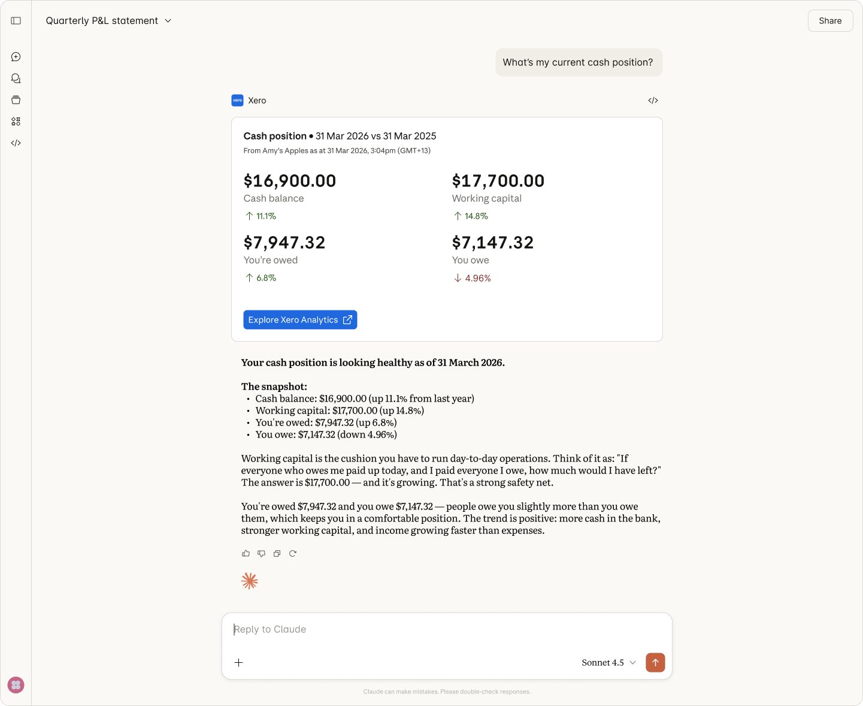Open Explore Xero Analytics
863x706 pixels.
click(300, 320)
